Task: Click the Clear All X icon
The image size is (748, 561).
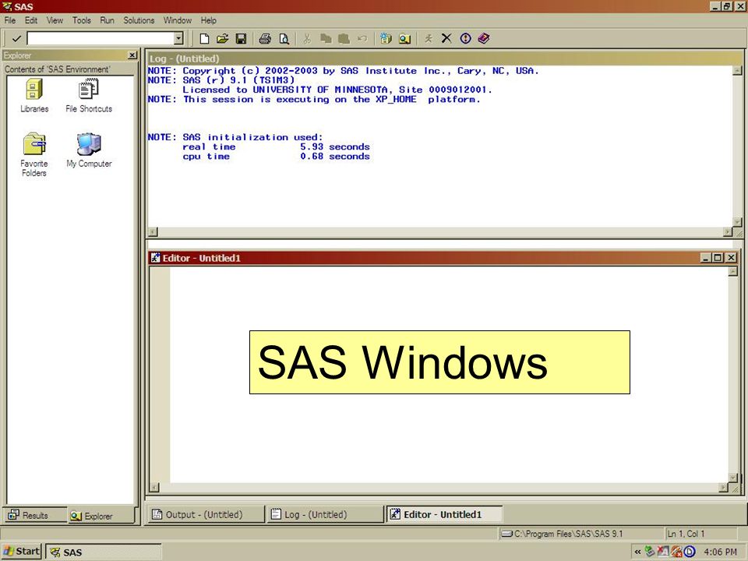Action: (446, 39)
